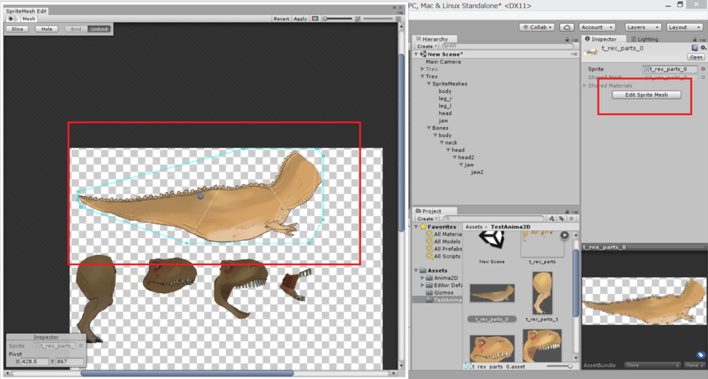Toggle the Bind option
708x379 pixels.
(76, 29)
